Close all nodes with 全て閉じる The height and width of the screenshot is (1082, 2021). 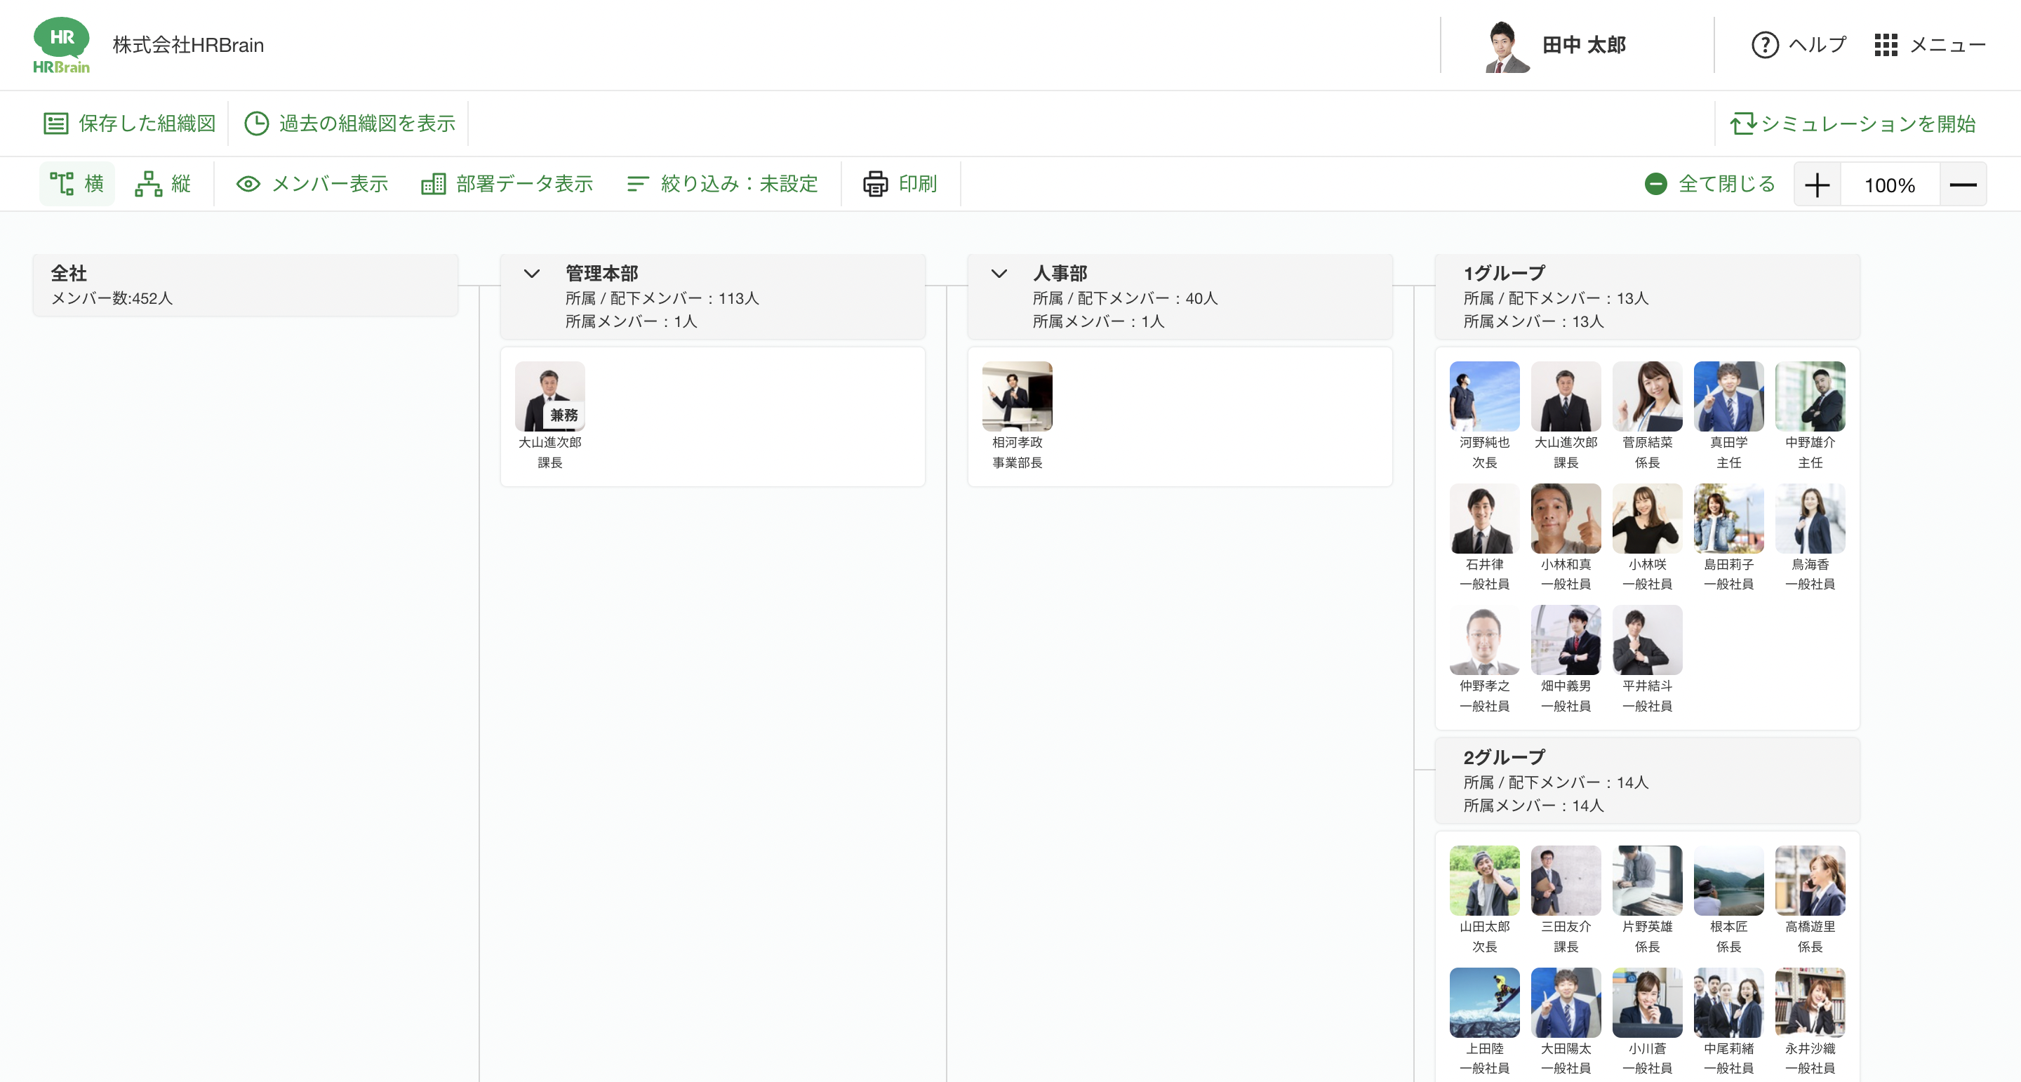[x=1709, y=184]
